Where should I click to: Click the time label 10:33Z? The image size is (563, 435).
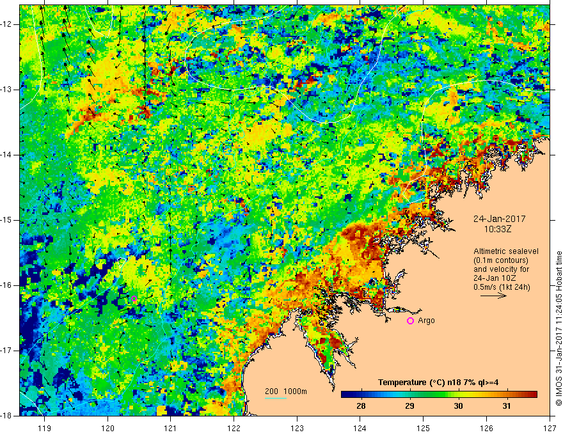click(x=498, y=229)
